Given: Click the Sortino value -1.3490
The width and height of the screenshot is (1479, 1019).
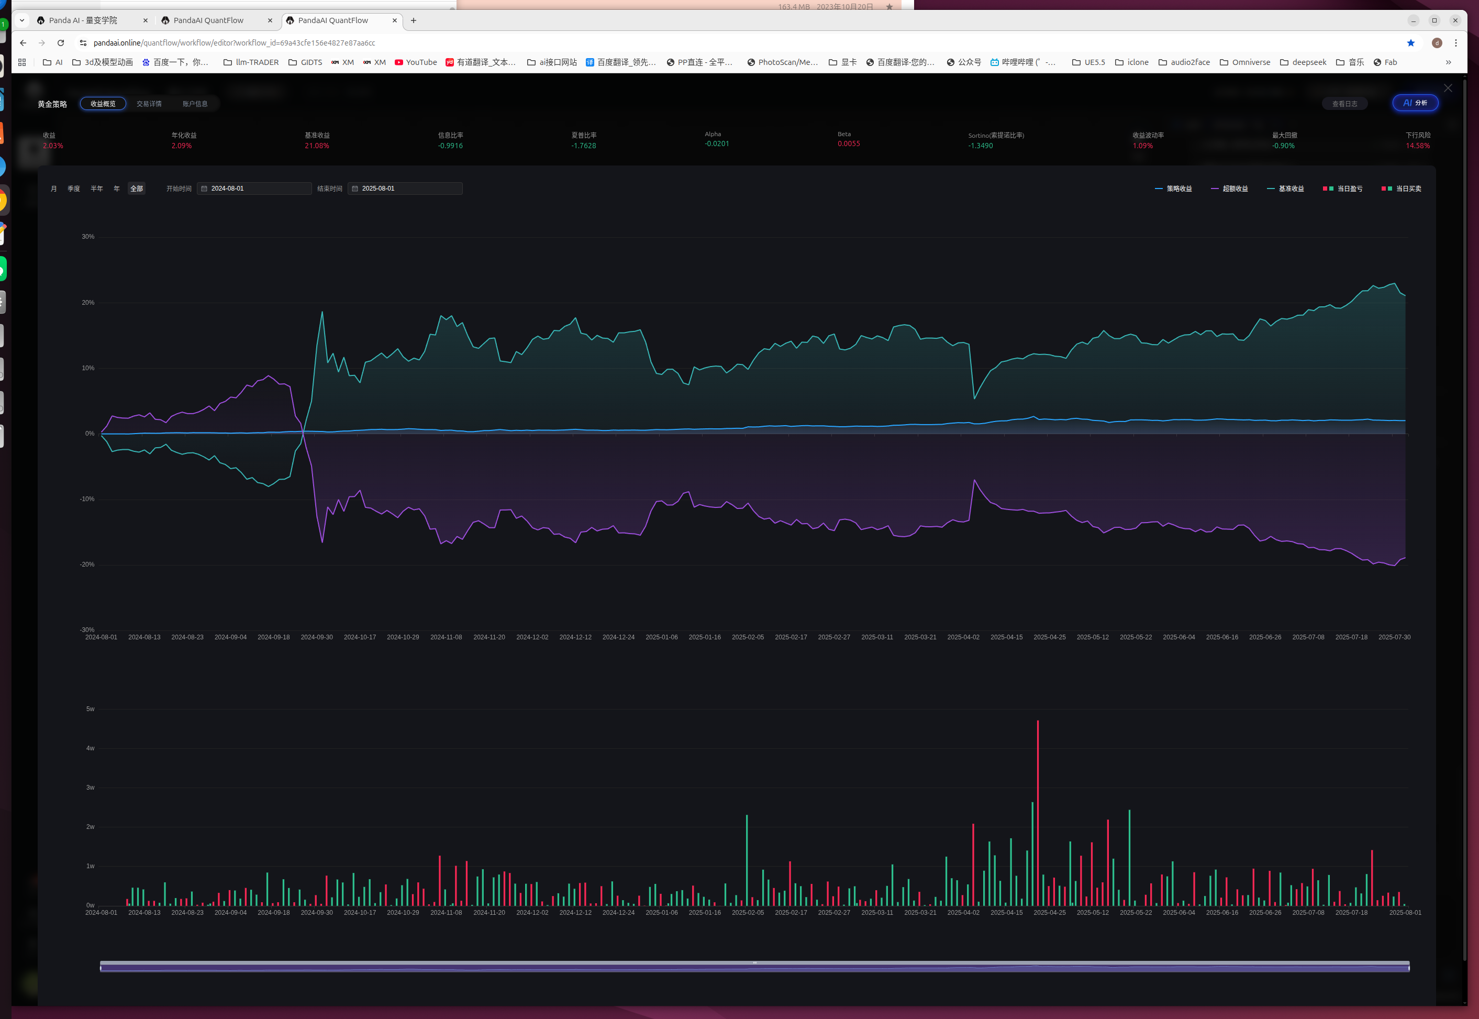Looking at the screenshot, I should pyautogui.click(x=981, y=146).
